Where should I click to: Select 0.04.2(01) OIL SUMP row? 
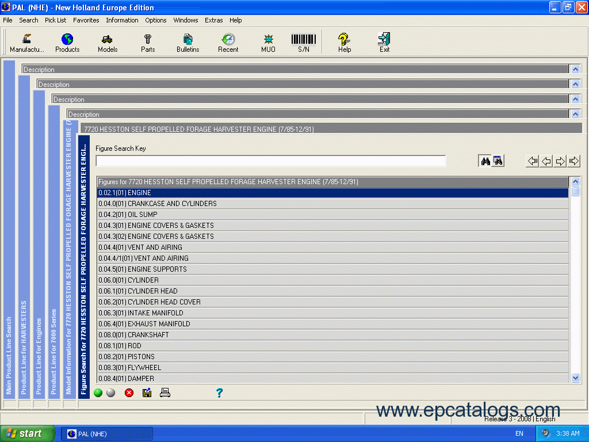pos(332,214)
